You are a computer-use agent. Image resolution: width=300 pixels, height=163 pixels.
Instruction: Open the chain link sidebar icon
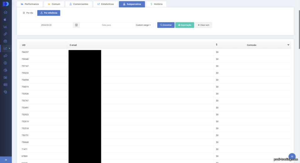[x=5, y=34]
